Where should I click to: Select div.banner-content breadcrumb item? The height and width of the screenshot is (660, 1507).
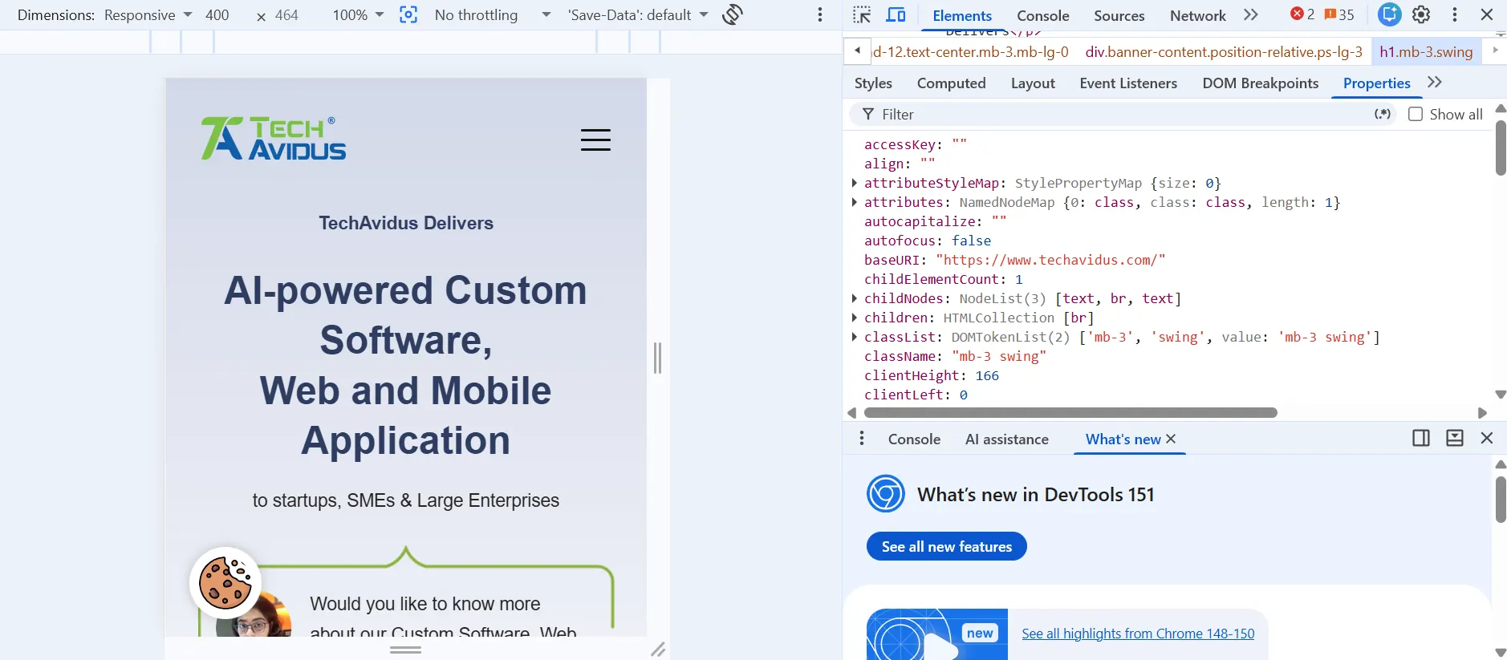[x=1224, y=51]
